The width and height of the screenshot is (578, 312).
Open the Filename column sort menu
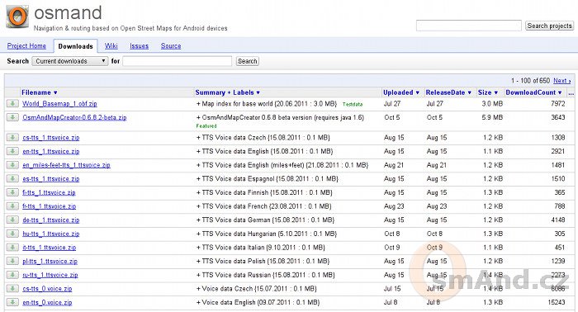click(x=40, y=92)
